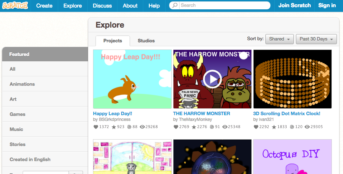Select All category in sidebar
The image size is (343, 174).
click(x=45, y=69)
